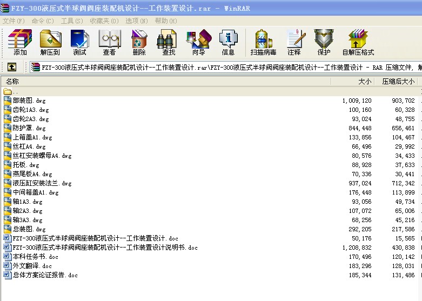Click packed size value 712,342
422x301 pixels.
[x=403, y=183]
